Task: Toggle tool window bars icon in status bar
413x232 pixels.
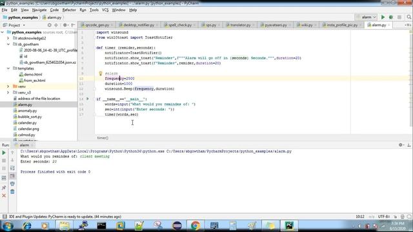Action: click(5, 217)
